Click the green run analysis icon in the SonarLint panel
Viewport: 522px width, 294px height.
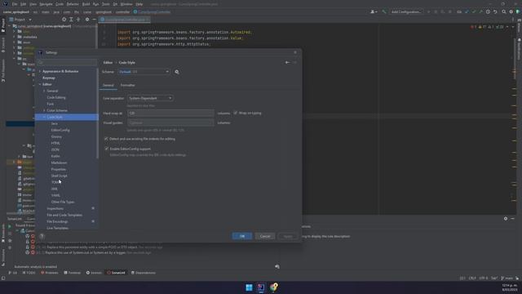click(x=10, y=226)
